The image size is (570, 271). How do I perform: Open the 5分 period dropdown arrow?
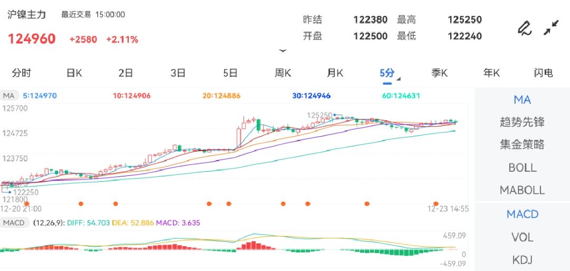tap(399, 79)
